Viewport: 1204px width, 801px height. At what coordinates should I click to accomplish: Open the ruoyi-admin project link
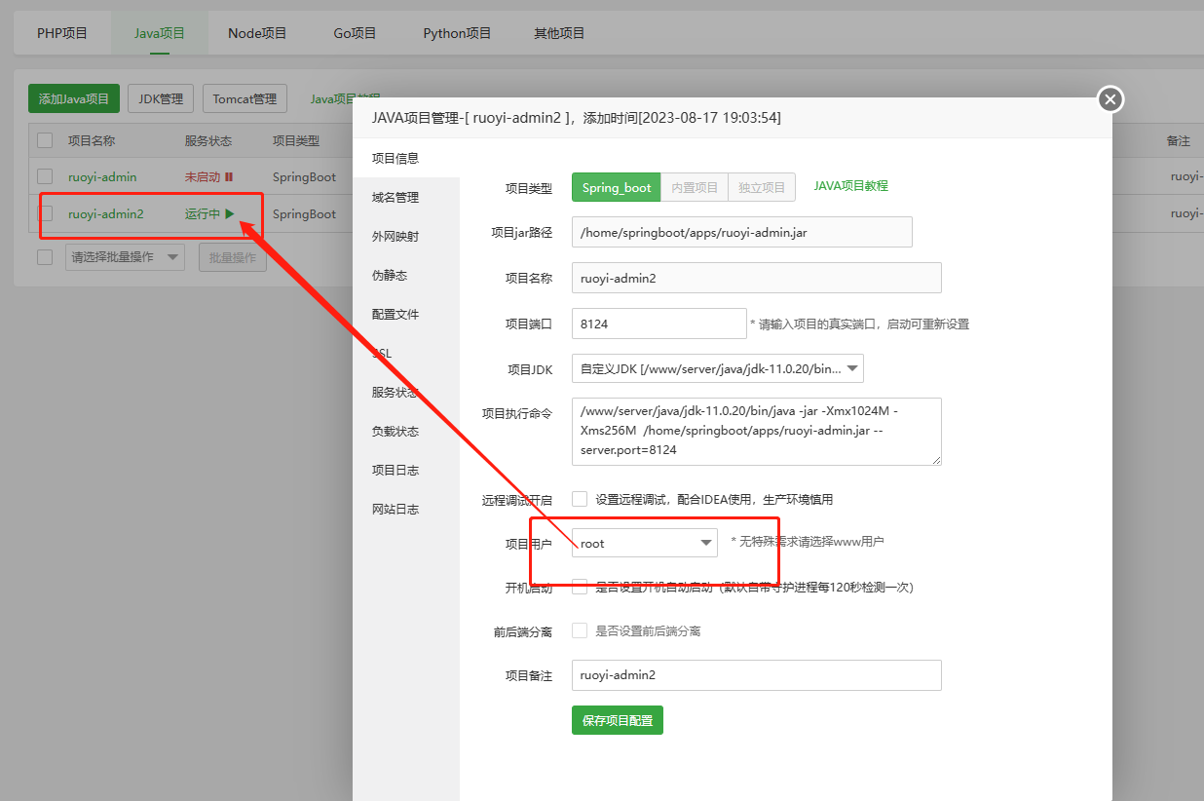(102, 177)
